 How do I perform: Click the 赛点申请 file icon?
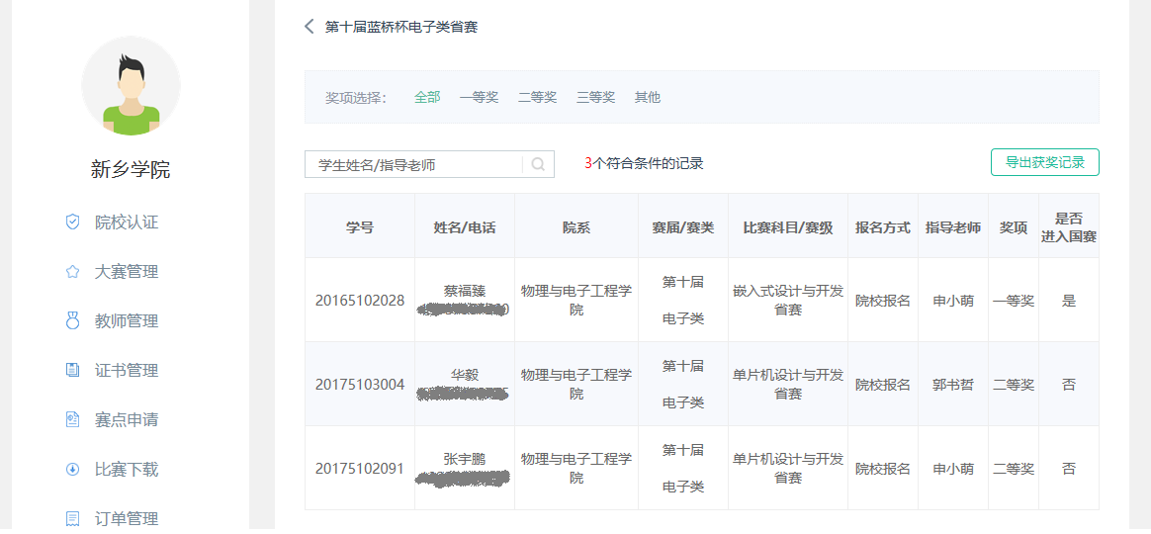(x=72, y=420)
